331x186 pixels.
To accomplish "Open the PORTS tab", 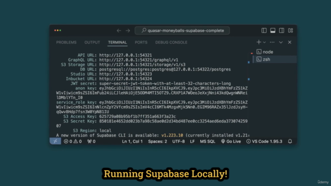I will (141, 42).
